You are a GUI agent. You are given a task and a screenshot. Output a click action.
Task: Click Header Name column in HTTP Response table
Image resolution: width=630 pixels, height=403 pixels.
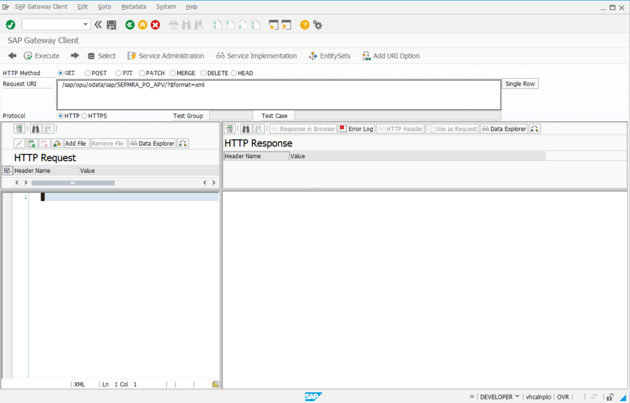click(257, 156)
